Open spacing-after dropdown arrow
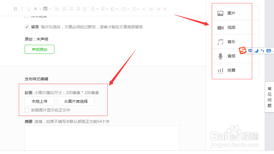274x154 pixels. 107,9
